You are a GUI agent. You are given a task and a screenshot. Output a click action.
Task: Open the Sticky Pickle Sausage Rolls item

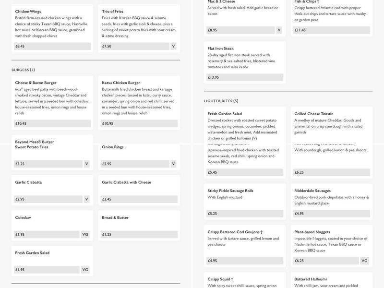(x=230, y=191)
